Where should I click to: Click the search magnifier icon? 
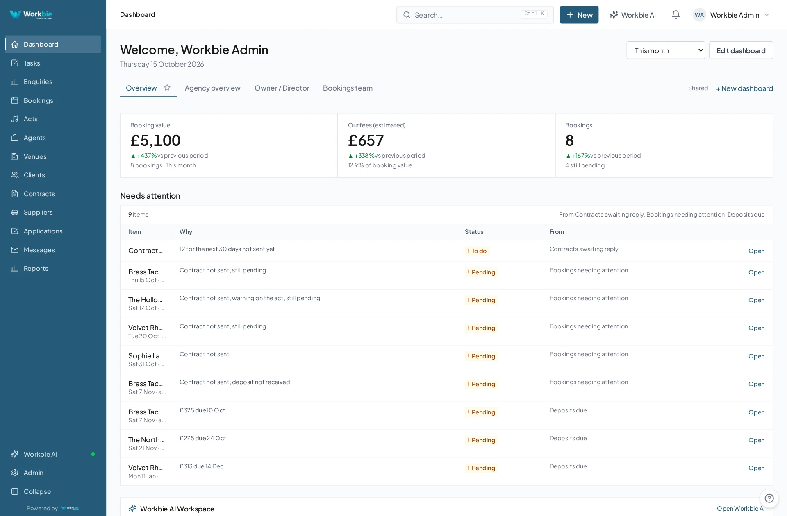[x=407, y=15]
